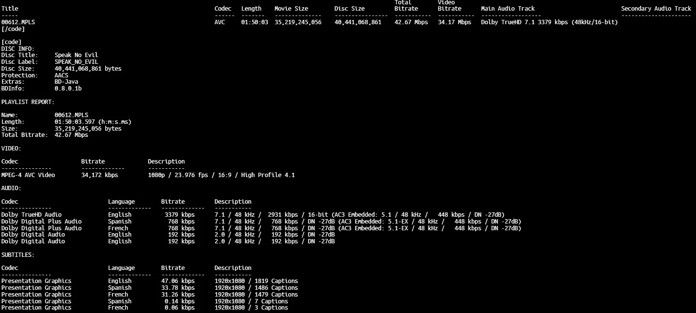Image resolution: width=696 pixels, height=313 pixels.
Task: Click the playlist length 01:50:03.597 value
Action: point(93,122)
